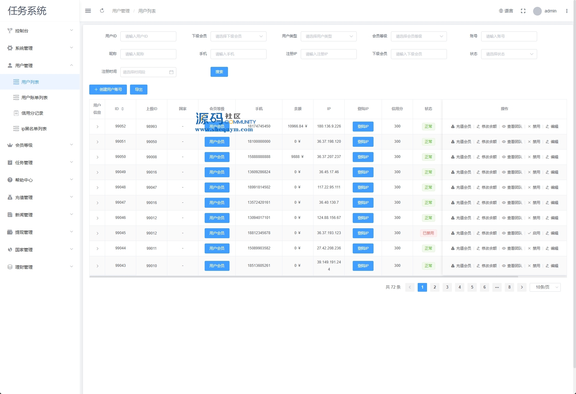This screenshot has width=576, height=394.
Task: Click calendar icon in registration time field
Action: tap(171, 72)
